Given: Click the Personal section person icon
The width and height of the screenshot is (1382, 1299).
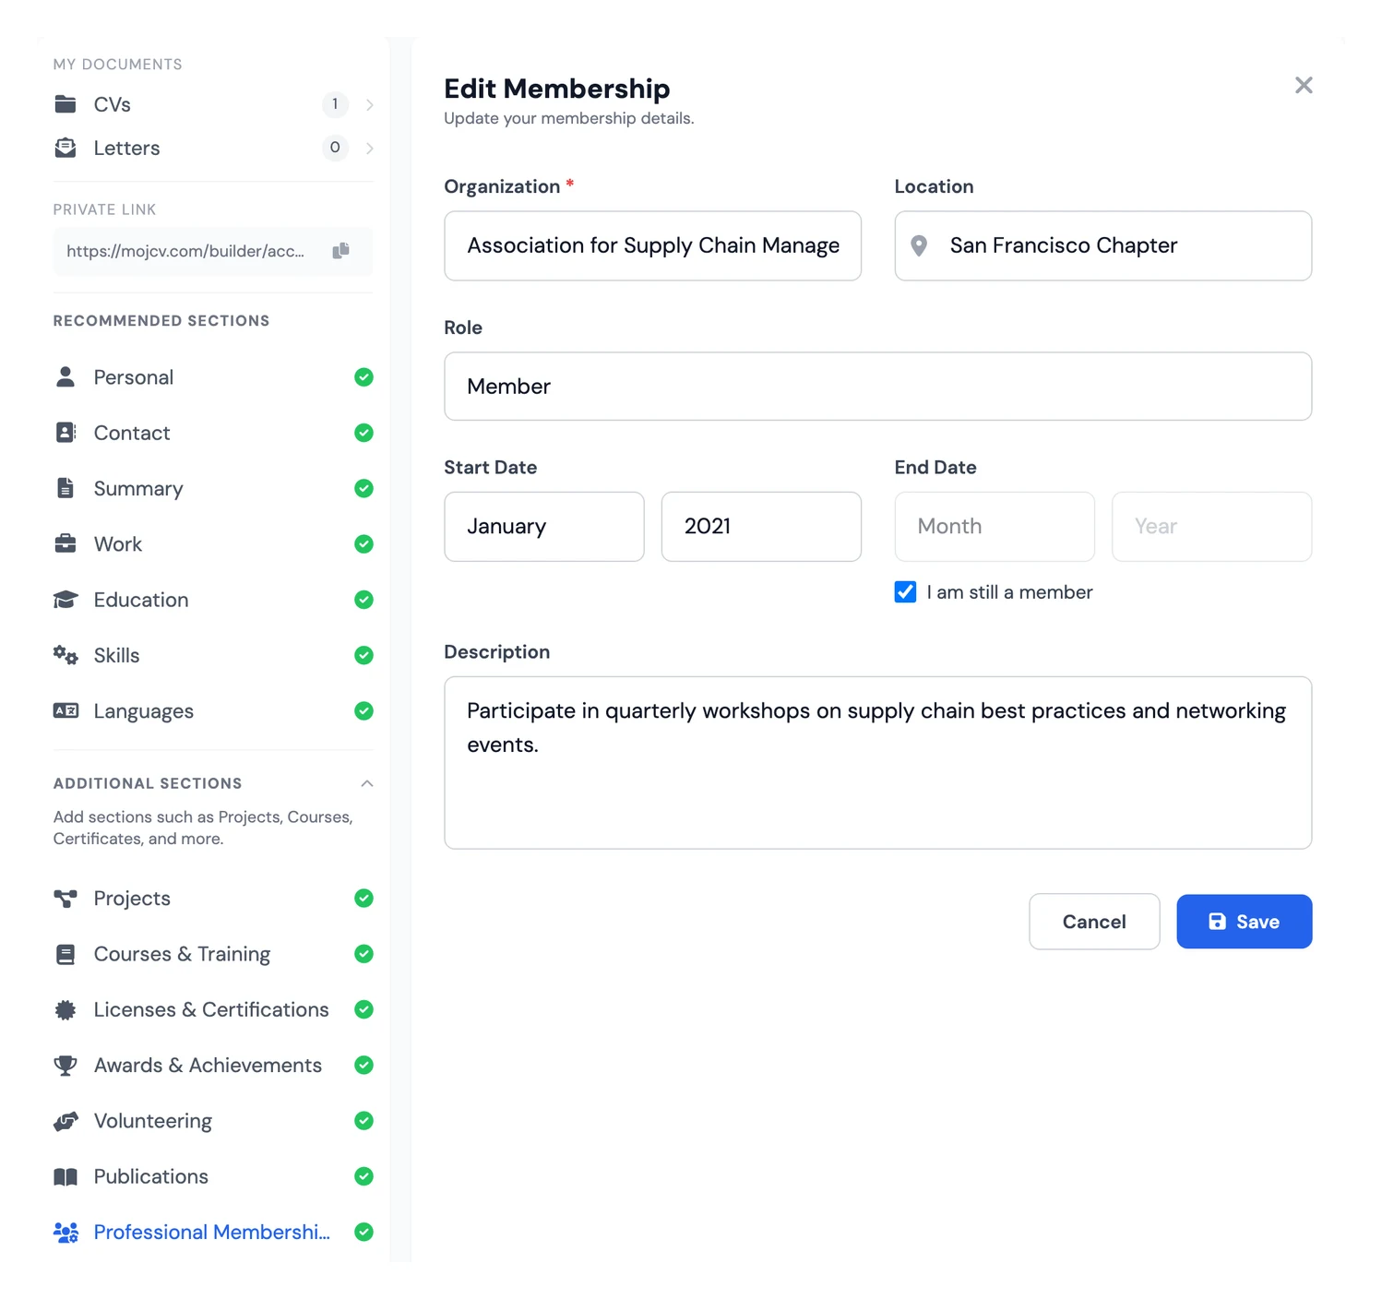Looking at the screenshot, I should coord(66,377).
